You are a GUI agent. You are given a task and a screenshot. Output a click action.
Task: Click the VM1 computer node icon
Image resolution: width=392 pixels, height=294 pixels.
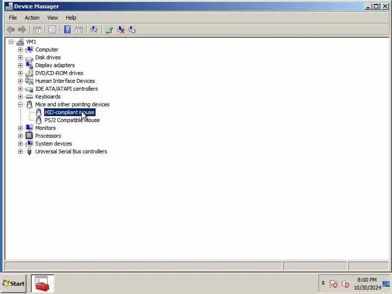[20, 42]
